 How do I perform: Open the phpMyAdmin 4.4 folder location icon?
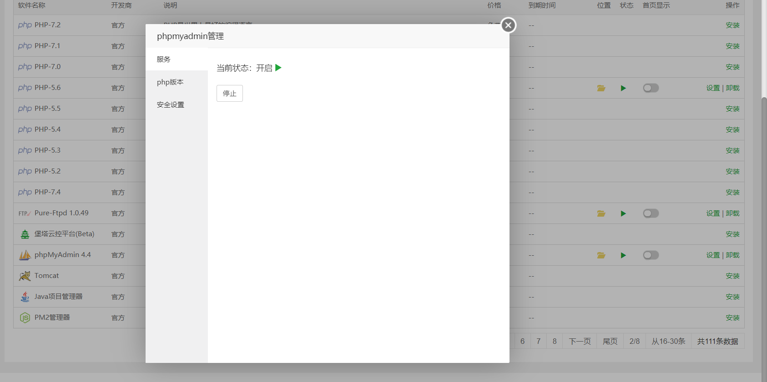601,255
